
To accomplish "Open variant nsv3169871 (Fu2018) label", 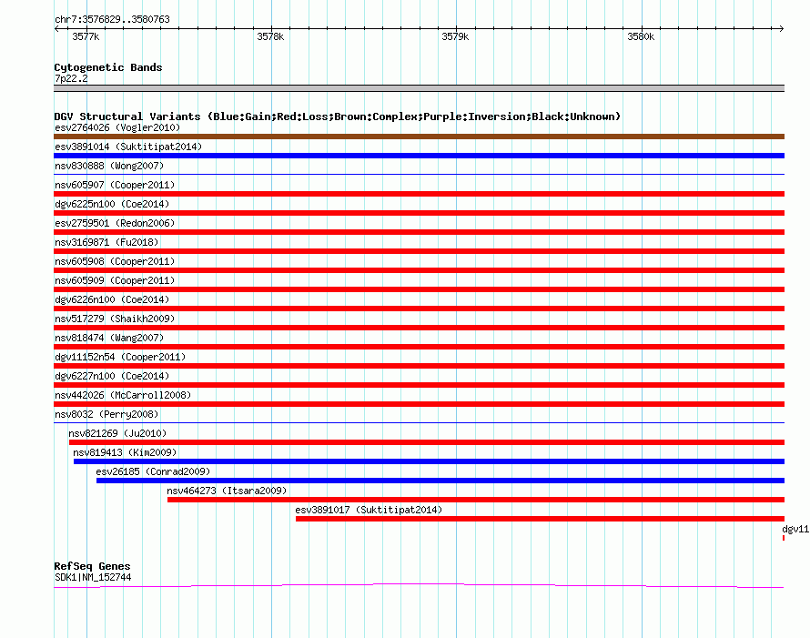I will pos(106,242).
